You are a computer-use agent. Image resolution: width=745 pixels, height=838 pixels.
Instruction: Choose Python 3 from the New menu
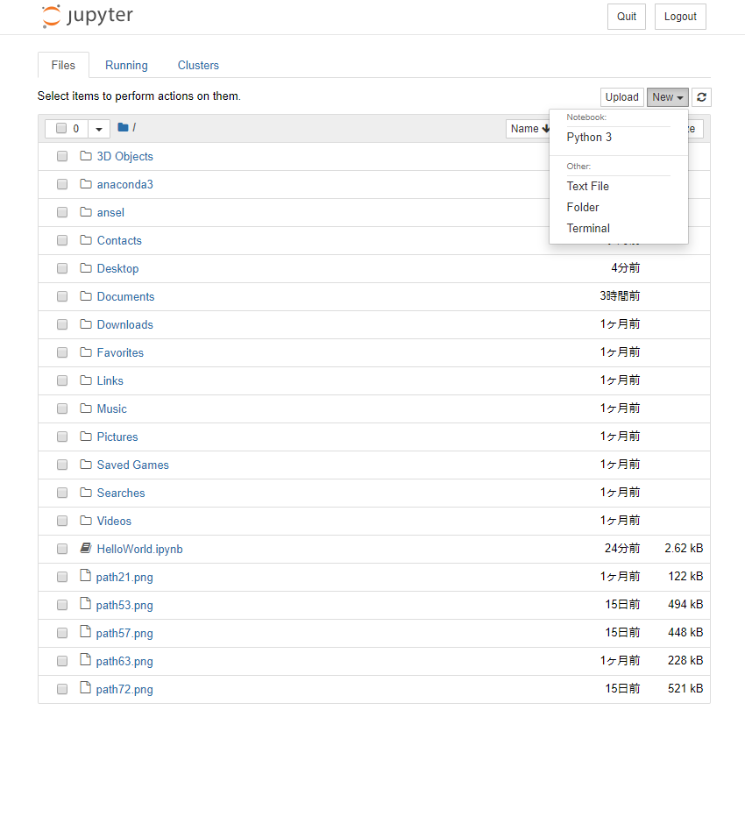(x=589, y=137)
